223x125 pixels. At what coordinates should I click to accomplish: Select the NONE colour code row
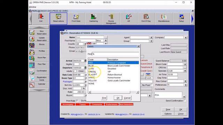113,83
